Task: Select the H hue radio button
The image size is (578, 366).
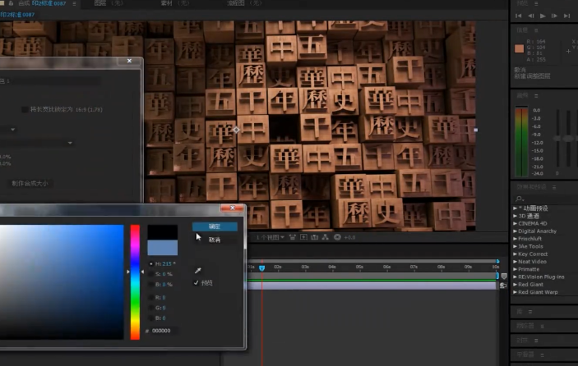Action: (150, 263)
